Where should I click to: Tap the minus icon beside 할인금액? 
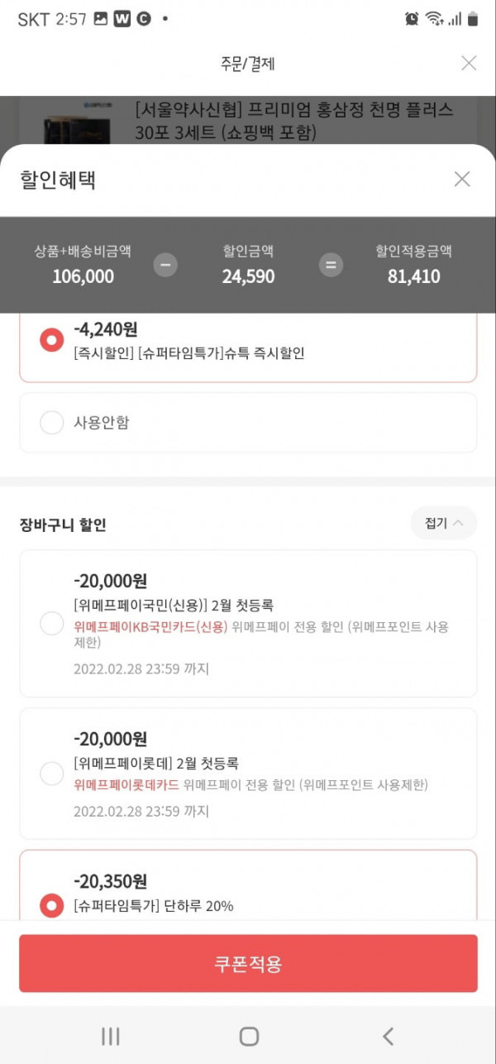point(165,265)
